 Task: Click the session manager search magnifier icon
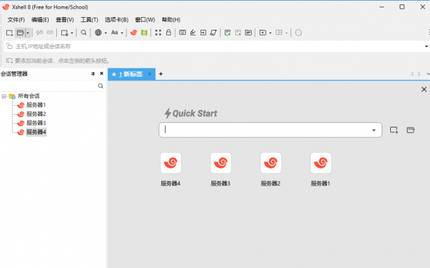click(x=101, y=86)
